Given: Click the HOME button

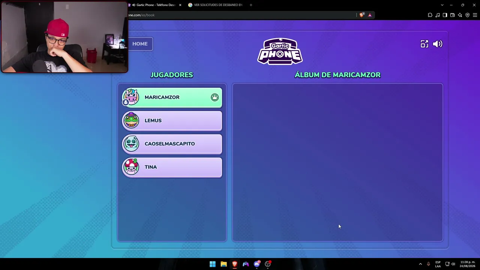Looking at the screenshot, I should pyautogui.click(x=140, y=44).
